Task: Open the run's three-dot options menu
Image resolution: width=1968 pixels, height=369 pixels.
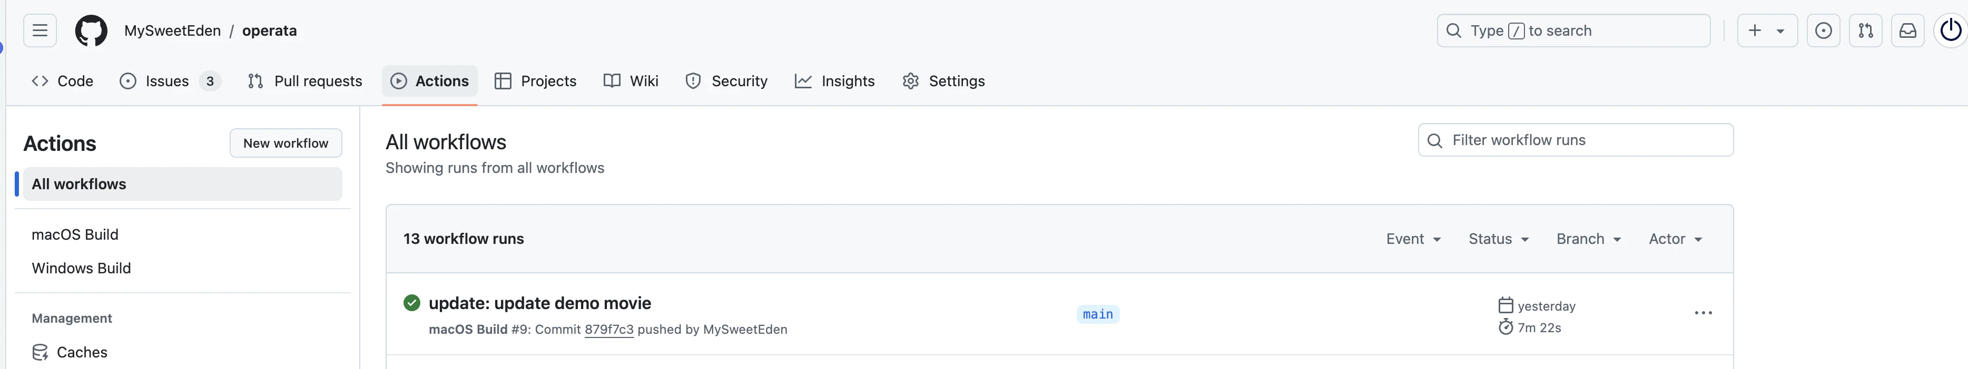Action: point(1703,313)
